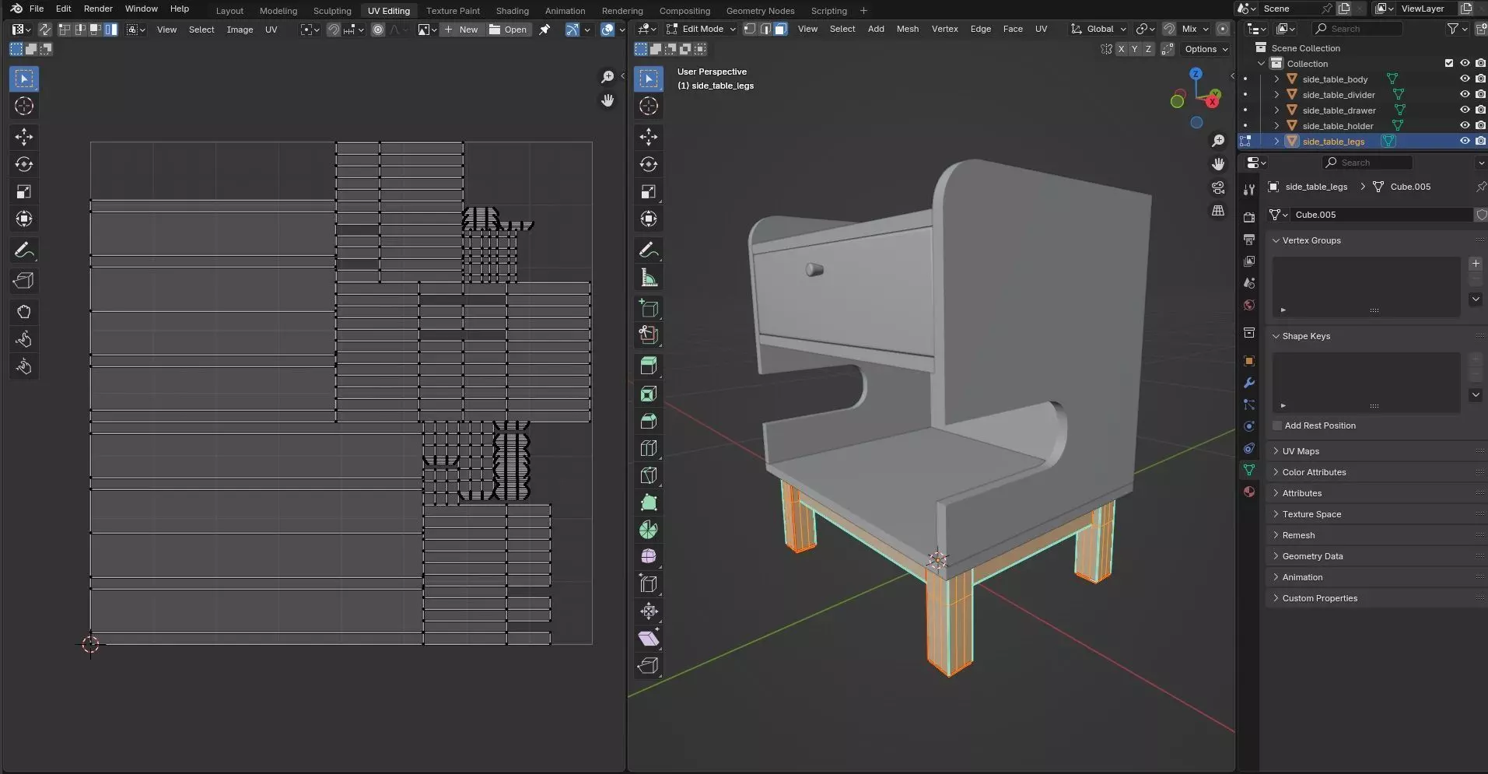Select the Shrink/Fatten tool
The image size is (1488, 774).
click(x=649, y=611)
